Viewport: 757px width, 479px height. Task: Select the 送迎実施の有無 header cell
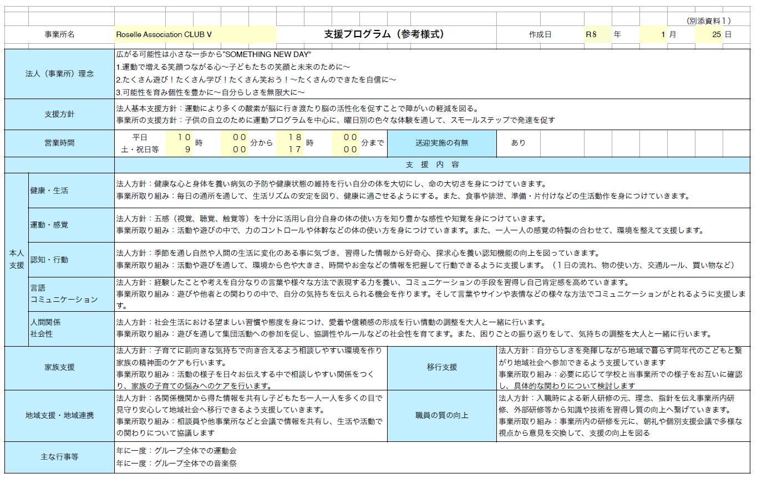[441, 143]
